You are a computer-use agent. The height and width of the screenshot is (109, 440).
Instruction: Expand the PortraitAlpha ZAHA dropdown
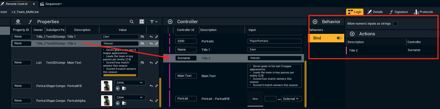click(x=130, y=98)
